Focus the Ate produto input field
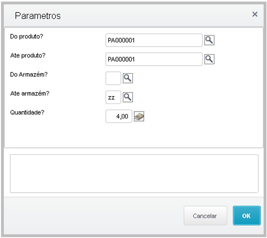Image resolution: width=267 pixels, height=238 pixels. point(154,59)
